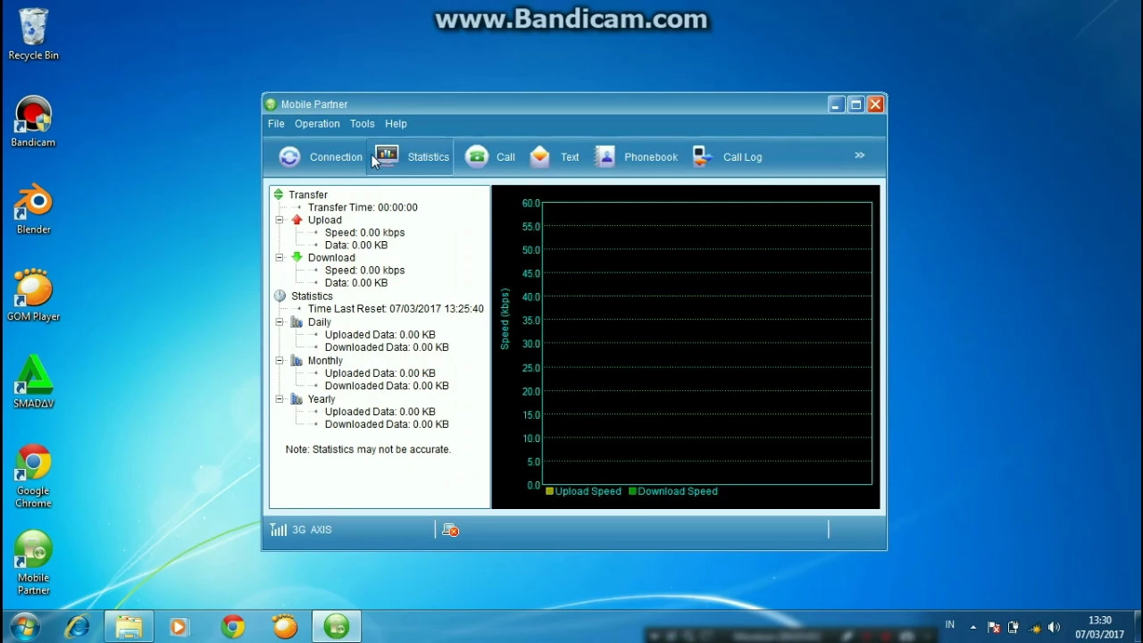Click the Statistics clock icon in tree
This screenshot has height=643, width=1143.
(x=279, y=296)
